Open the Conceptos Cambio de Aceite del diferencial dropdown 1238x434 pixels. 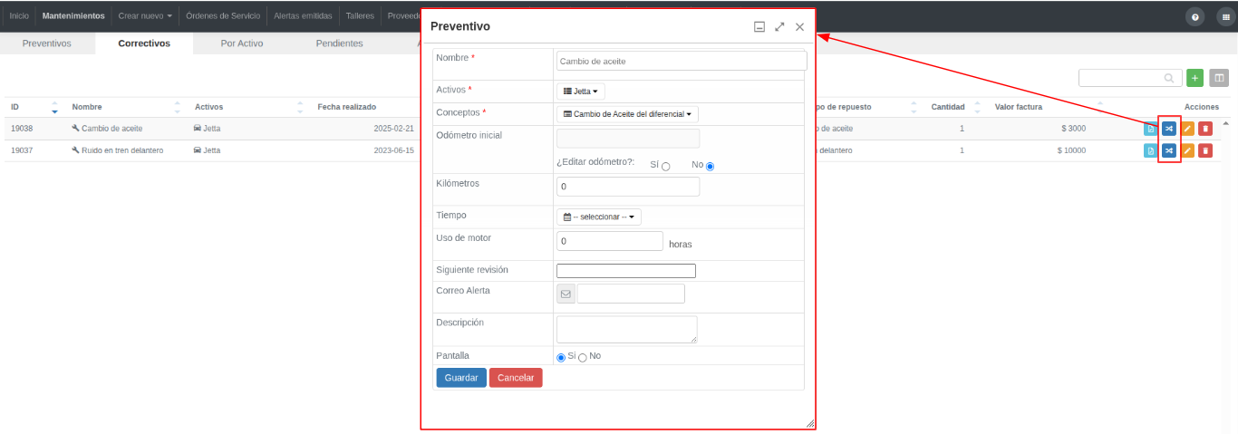(x=627, y=114)
